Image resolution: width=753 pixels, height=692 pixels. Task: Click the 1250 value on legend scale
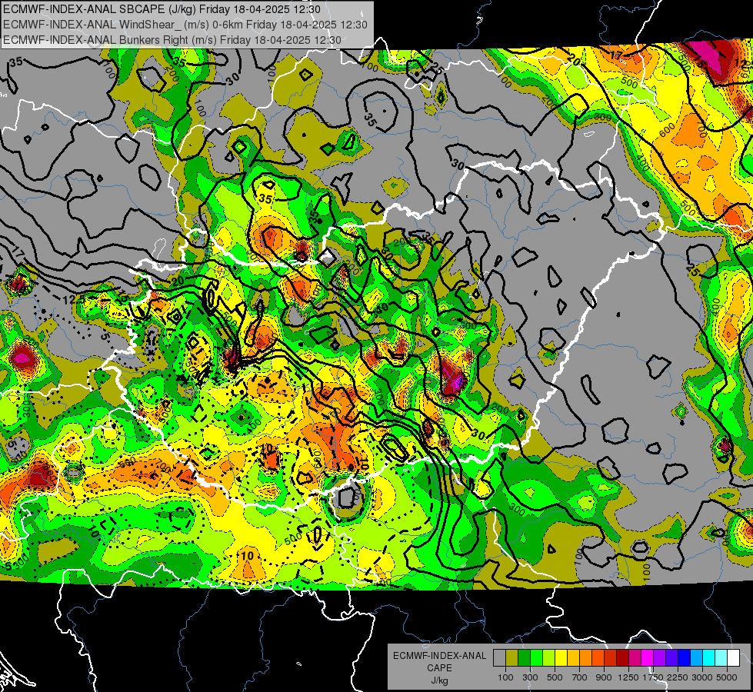tap(628, 677)
